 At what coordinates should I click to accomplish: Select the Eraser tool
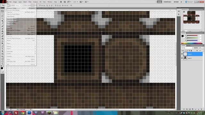pyautogui.click(x=2, y=36)
